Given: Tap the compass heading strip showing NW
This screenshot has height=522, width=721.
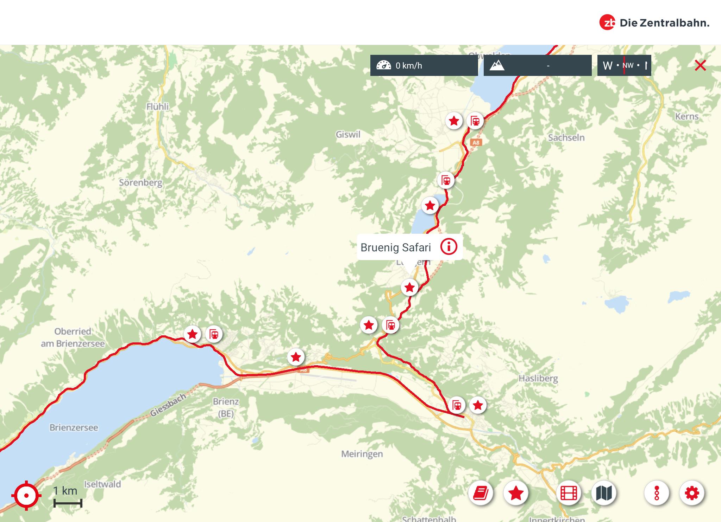Looking at the screenshot, I should point(624,65).
